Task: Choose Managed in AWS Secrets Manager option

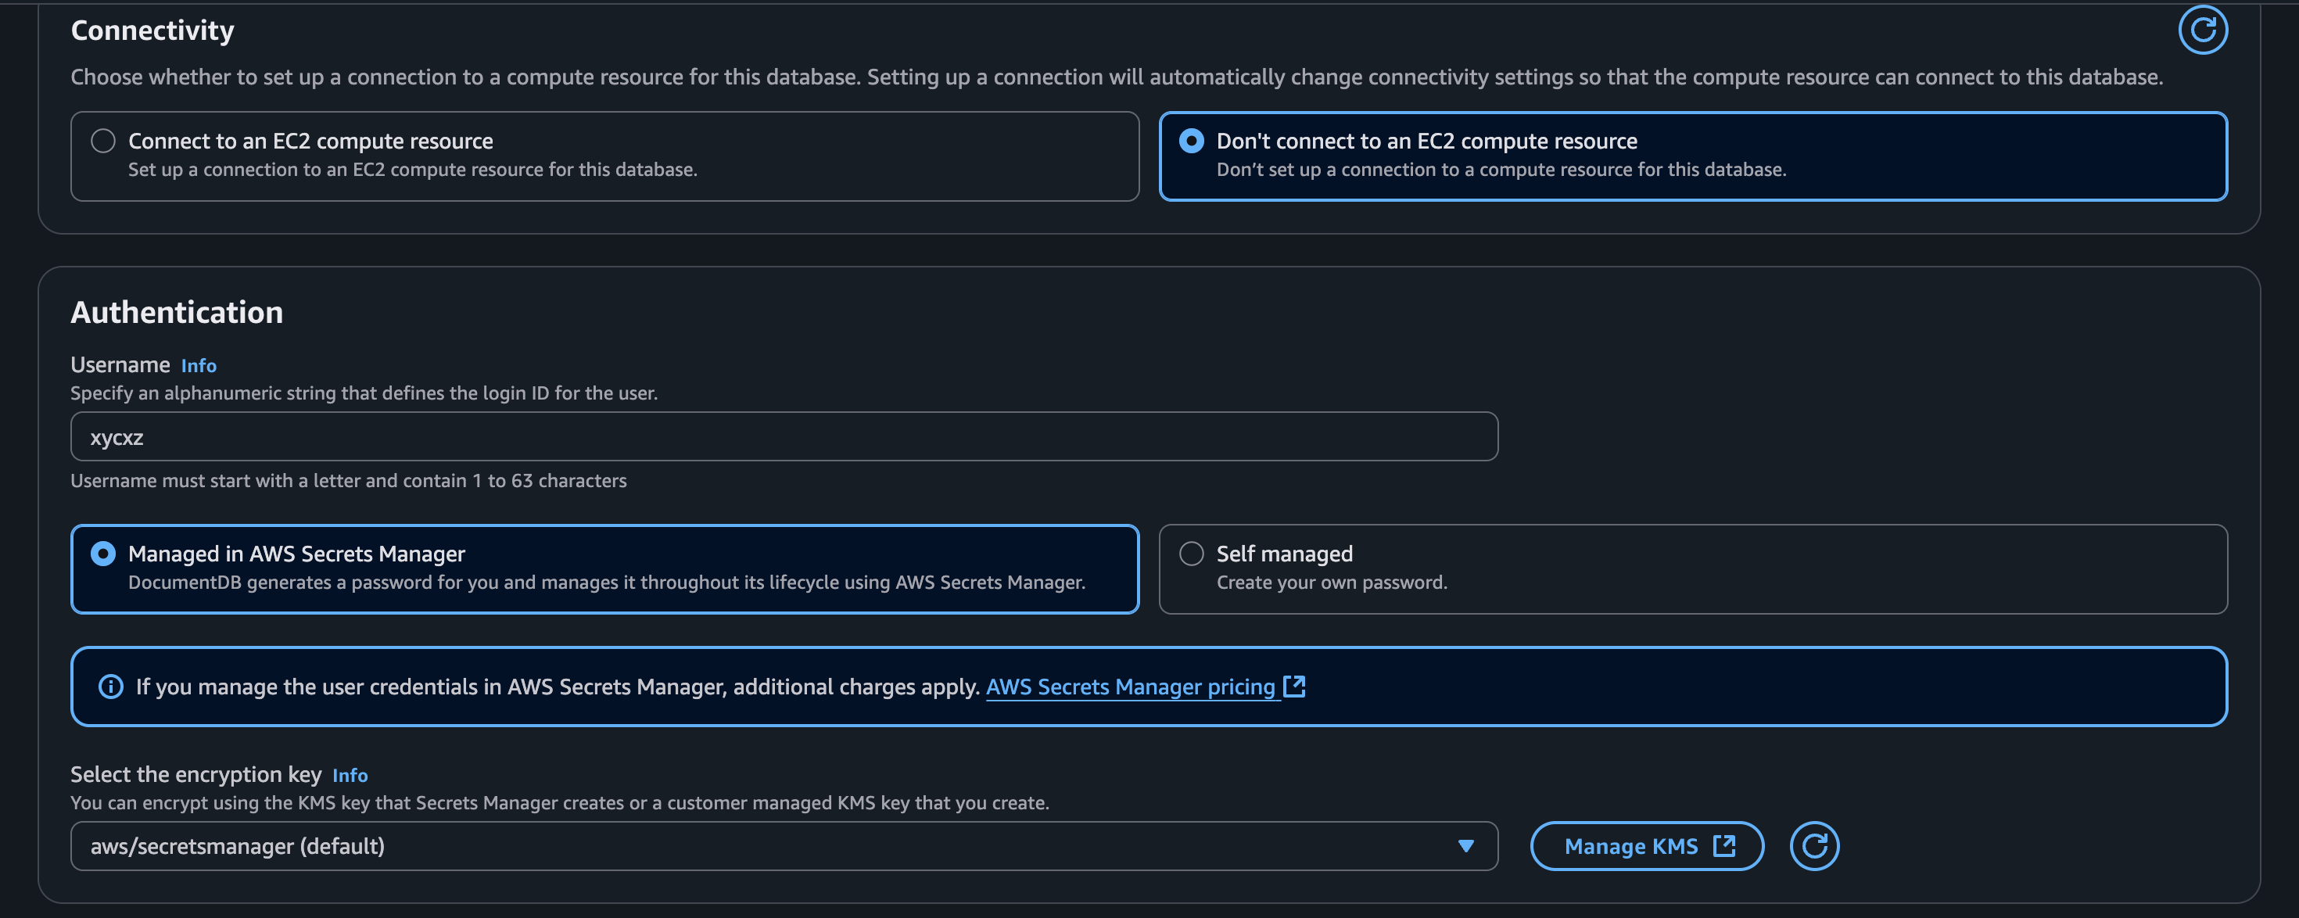Action: [x=103, y=554]
